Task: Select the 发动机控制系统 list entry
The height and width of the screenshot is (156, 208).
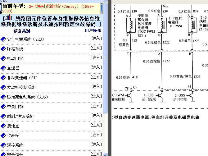Action: pos(21,87)
